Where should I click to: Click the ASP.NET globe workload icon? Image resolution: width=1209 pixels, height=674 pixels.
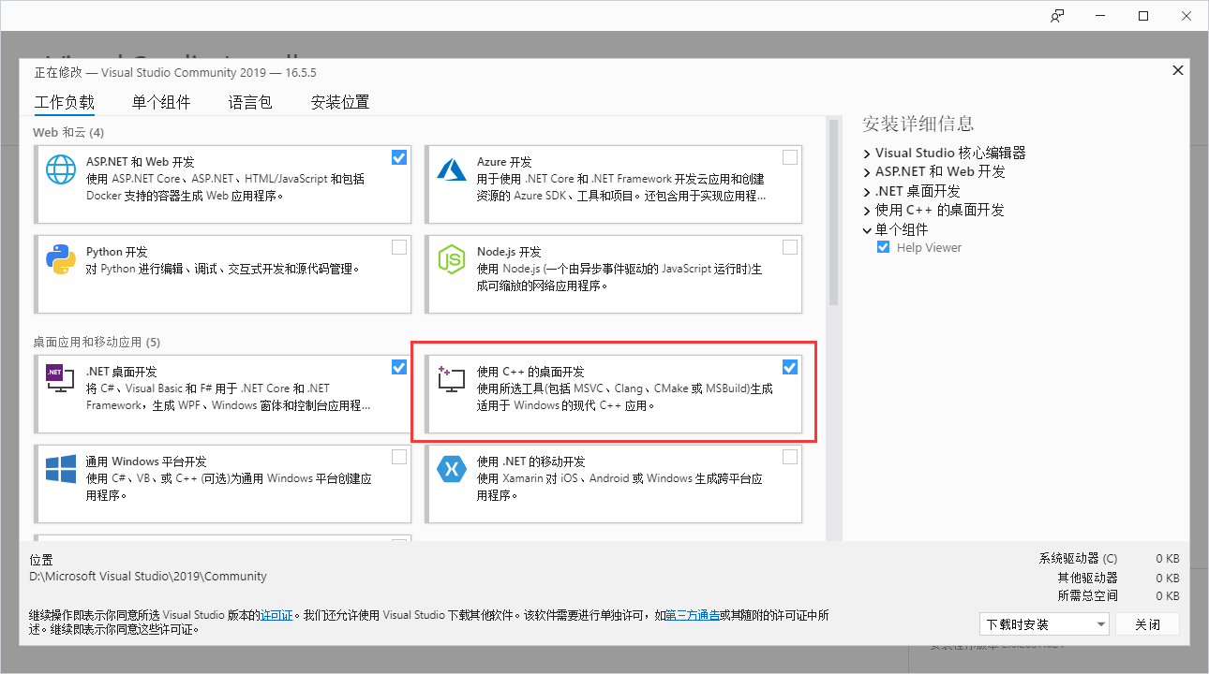pos(61,169)
